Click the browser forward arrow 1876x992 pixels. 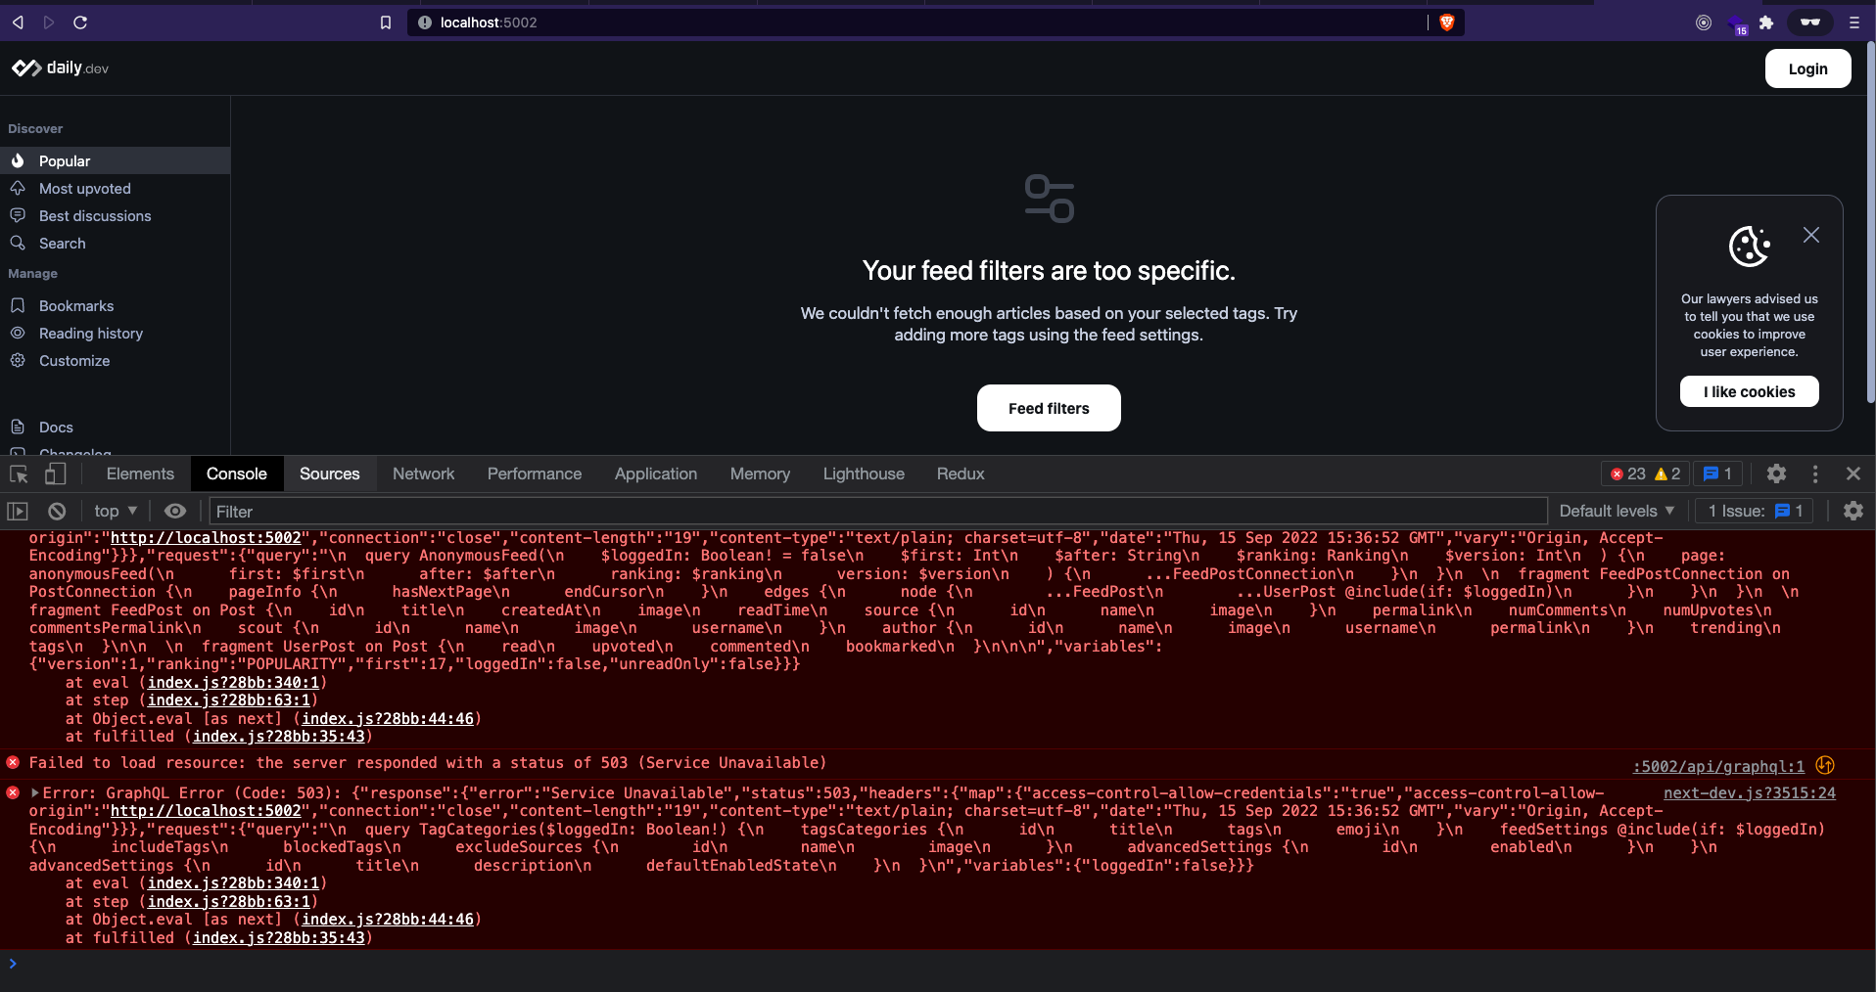tap(49, 23)
